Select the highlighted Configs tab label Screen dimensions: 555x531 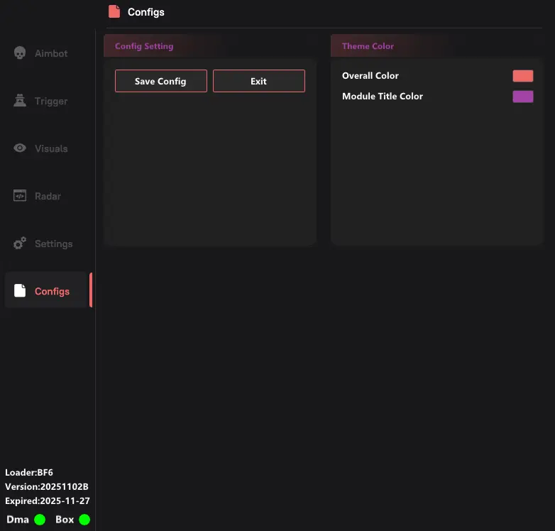52,291
